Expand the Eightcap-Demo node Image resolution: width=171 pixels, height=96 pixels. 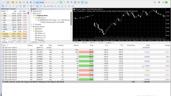[34, 15]
